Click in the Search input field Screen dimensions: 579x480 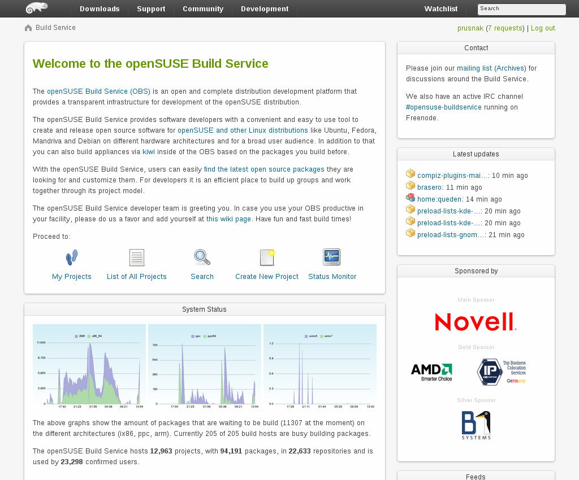pyautogui.click(x=521, y=9)
